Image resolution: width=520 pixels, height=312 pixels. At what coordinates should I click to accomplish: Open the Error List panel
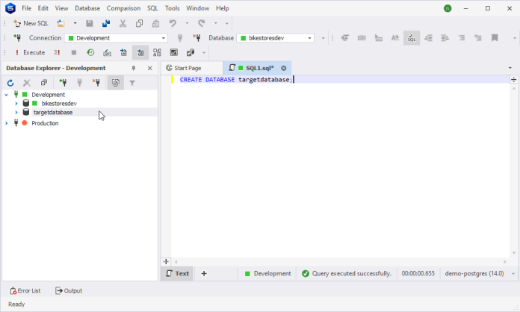tap(25, 290)
